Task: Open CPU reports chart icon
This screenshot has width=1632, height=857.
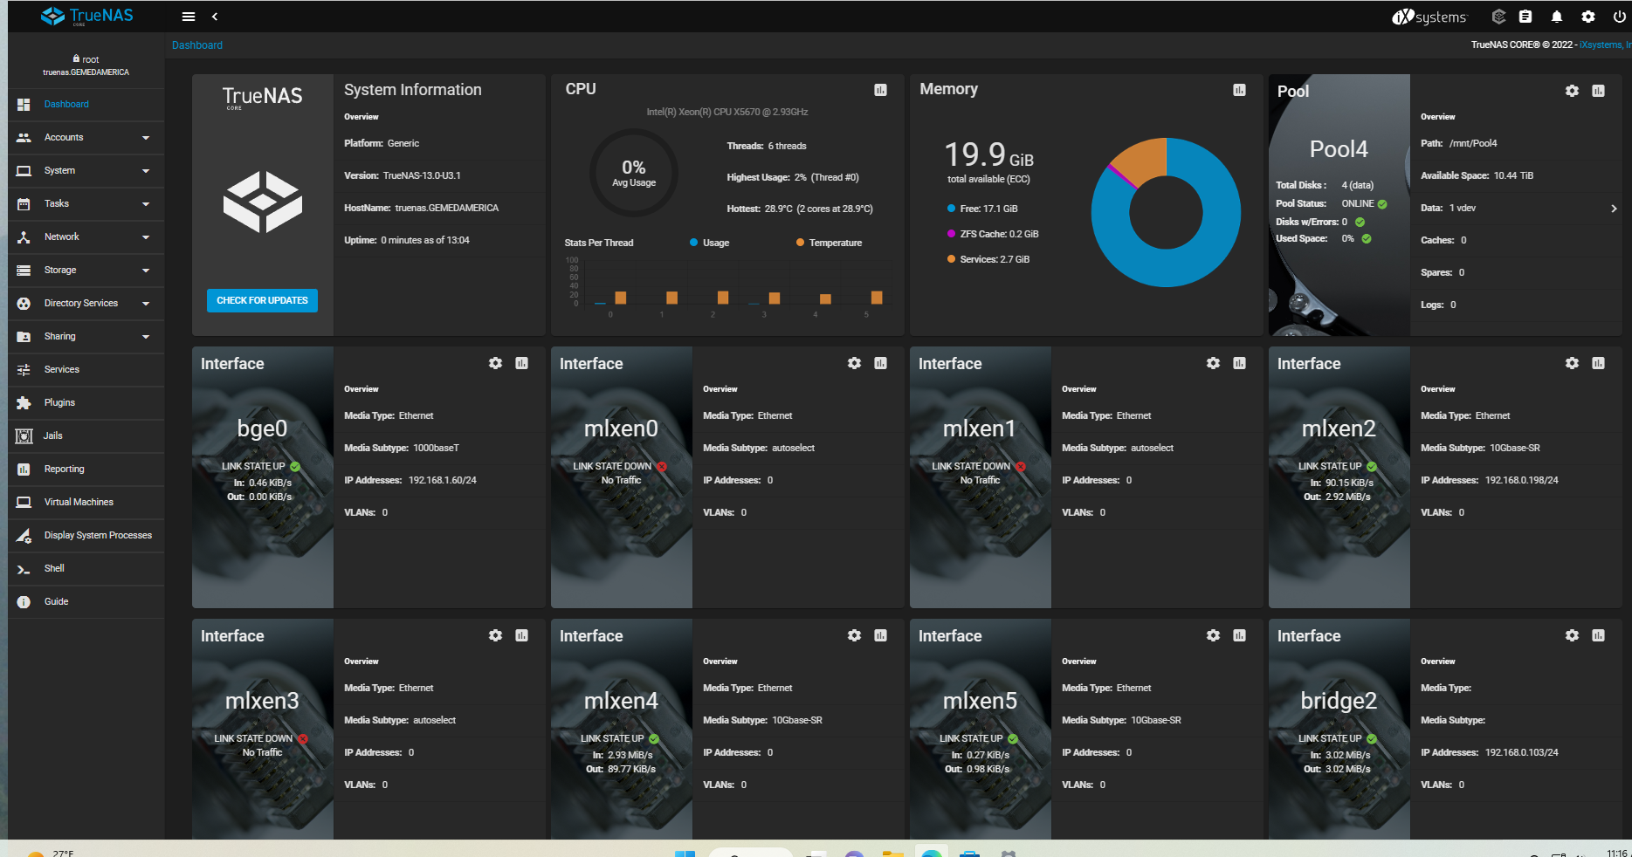Action: (880, 90)
